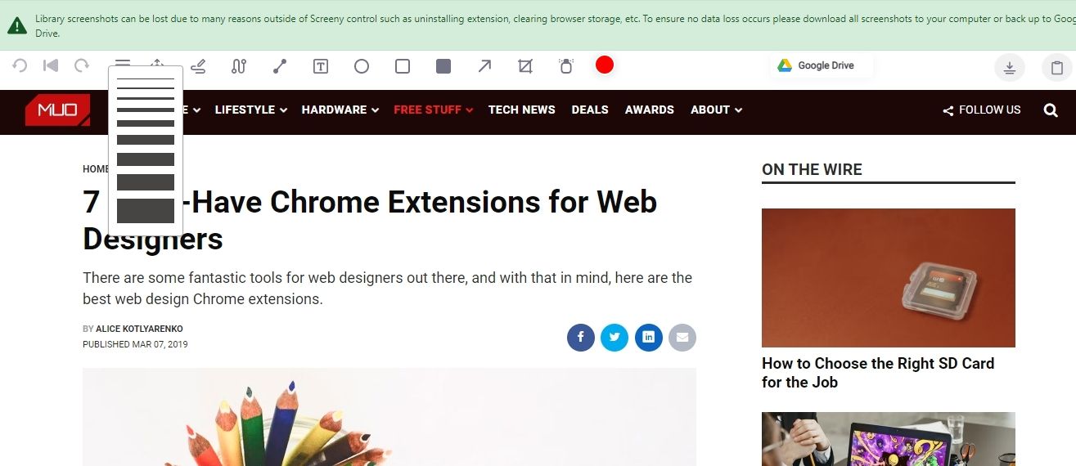Open the DEALS nav item
1076x466 pixels.
pos(590,110)
